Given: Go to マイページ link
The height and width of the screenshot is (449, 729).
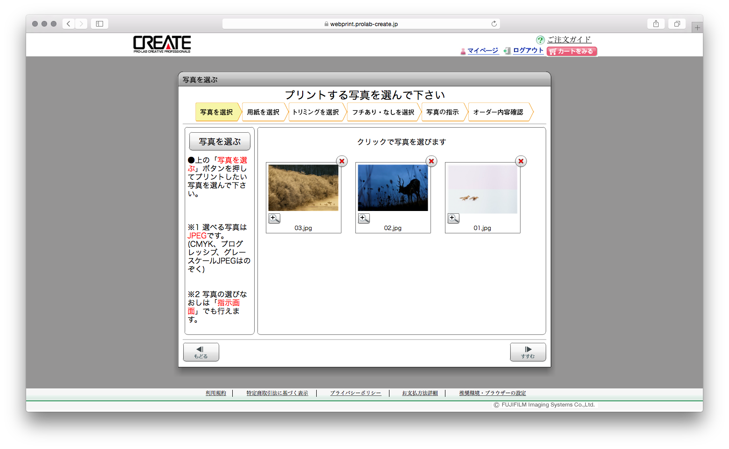Looking at the screenshot, I should click(x=483, y=51).
